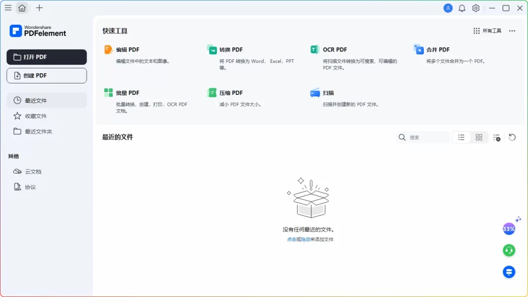Open the 所有工具 grid panel

[x=487, y=31]
